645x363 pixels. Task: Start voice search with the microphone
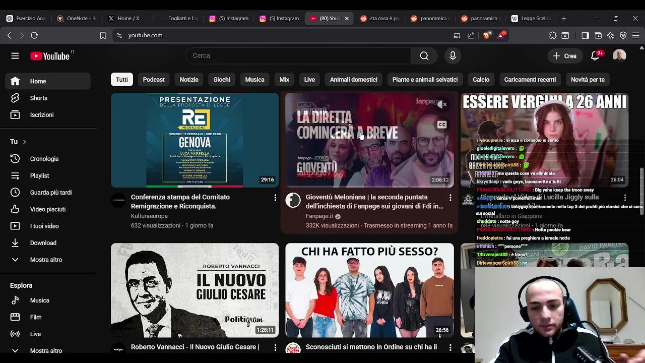coord(453,55)
